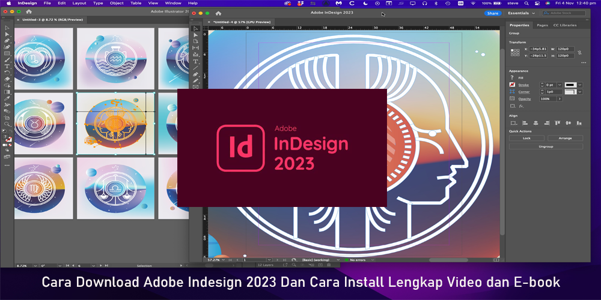The image size is (601, 300).
Task: Open the fx effects icon in Appearance
Action: click(521, 106)
